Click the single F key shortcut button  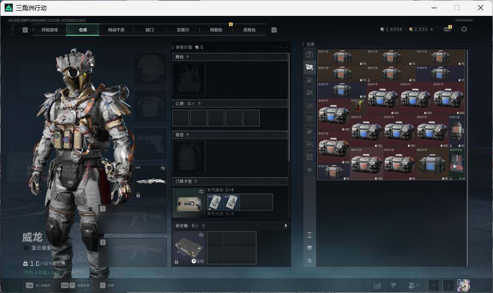pos(107,285)
